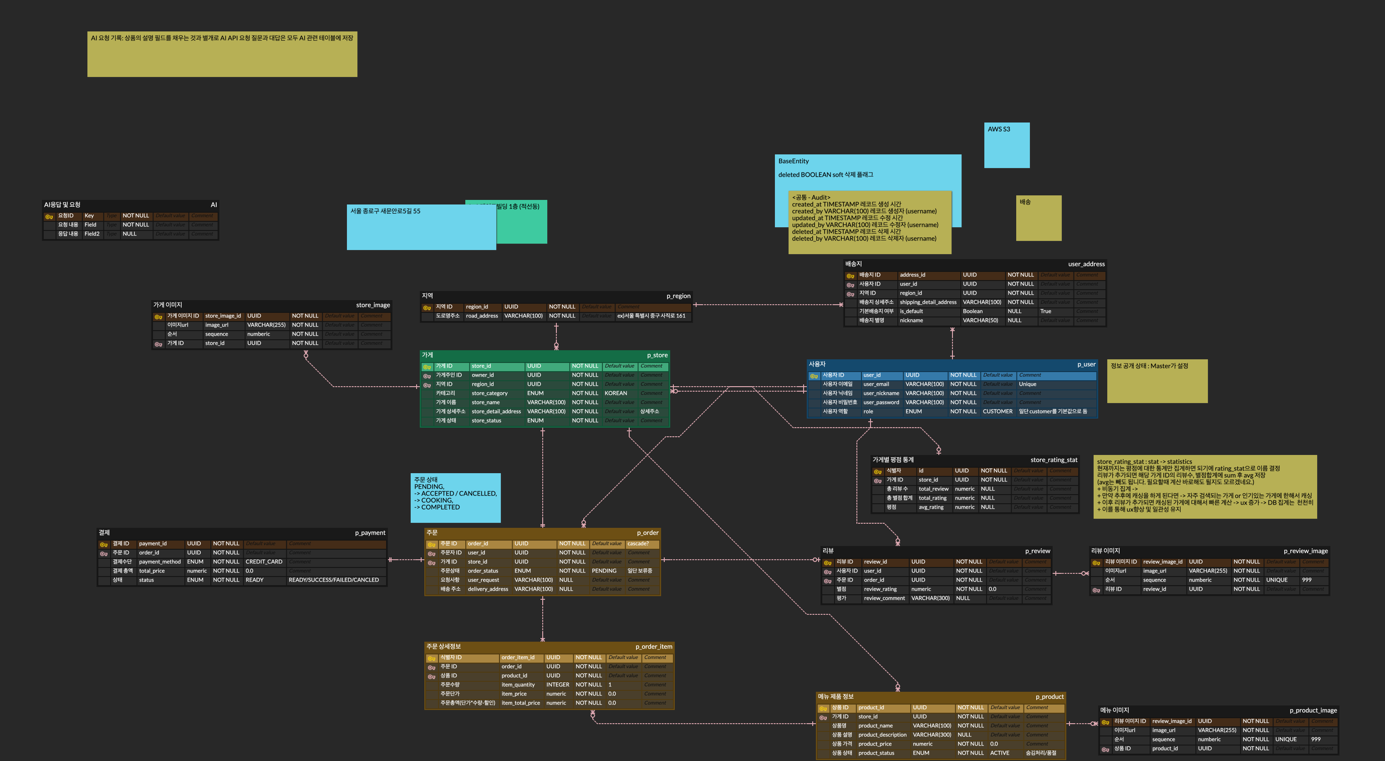This screenshot has height=761, width=1385.
Task: Click the primary key icon of address_id
Action: pos(850,276)
